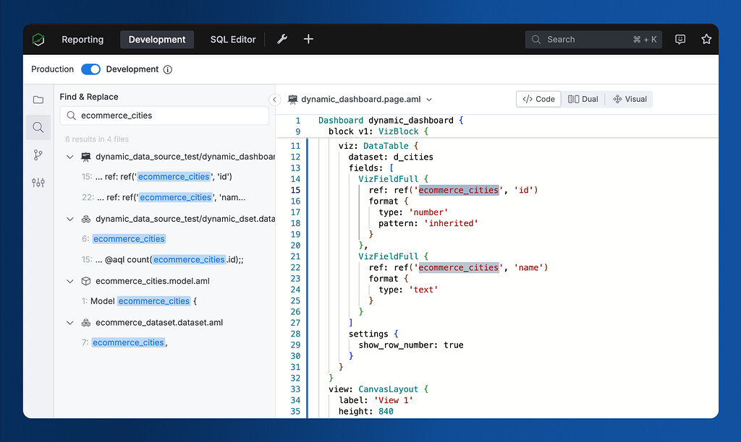Click the Holistics logo icon

tap(38, 39)
